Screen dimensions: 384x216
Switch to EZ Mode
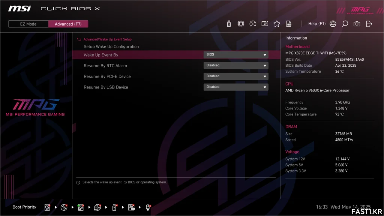tap(28, 24)
